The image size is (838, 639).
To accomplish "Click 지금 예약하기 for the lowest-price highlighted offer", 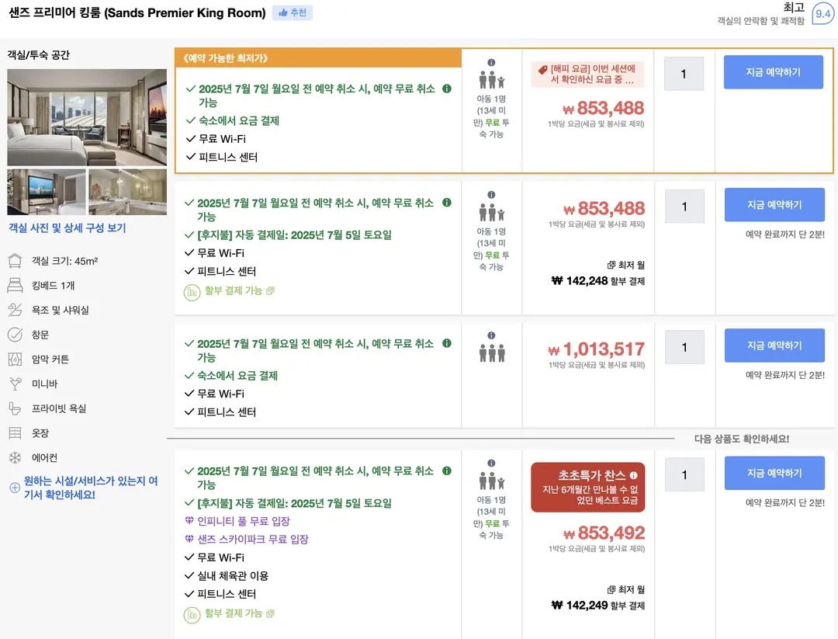I will pos(774,72).
